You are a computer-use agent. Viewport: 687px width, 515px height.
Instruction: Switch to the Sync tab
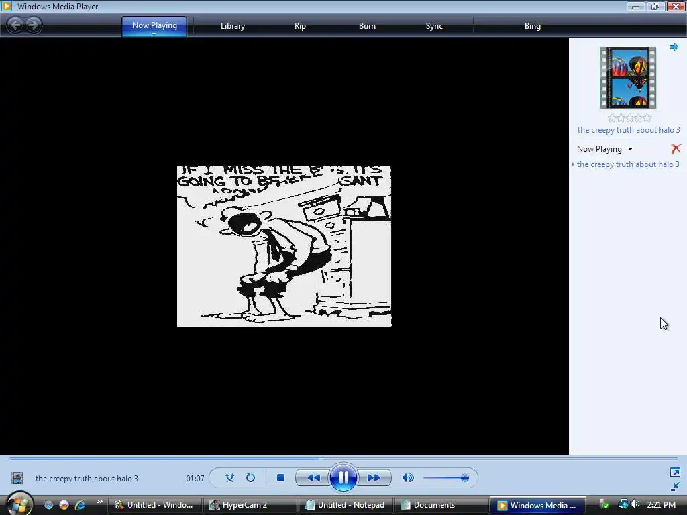point(434,26)
